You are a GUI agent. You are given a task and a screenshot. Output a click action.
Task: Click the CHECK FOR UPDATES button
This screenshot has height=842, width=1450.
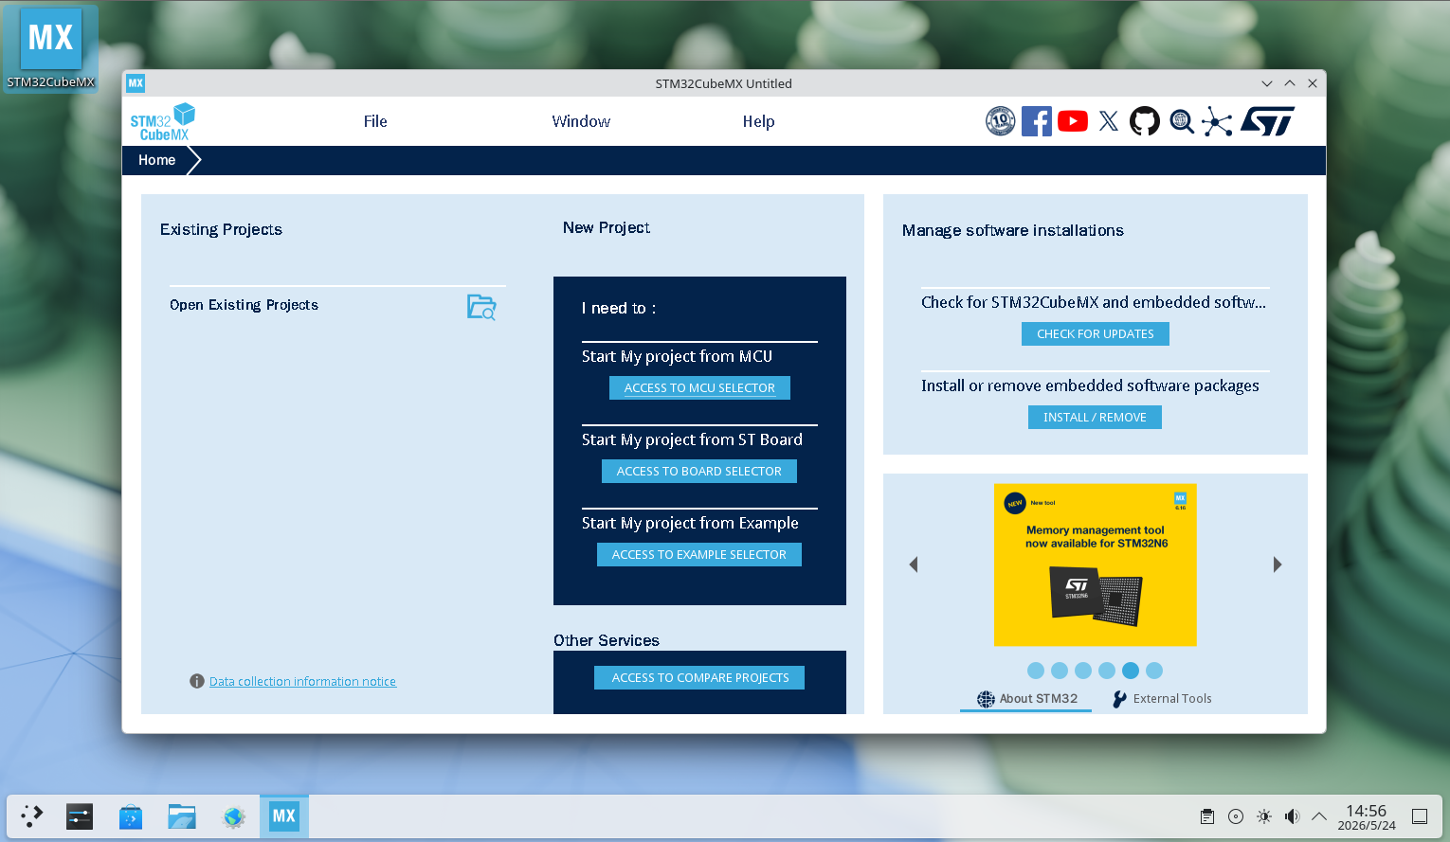(1096, 334)
